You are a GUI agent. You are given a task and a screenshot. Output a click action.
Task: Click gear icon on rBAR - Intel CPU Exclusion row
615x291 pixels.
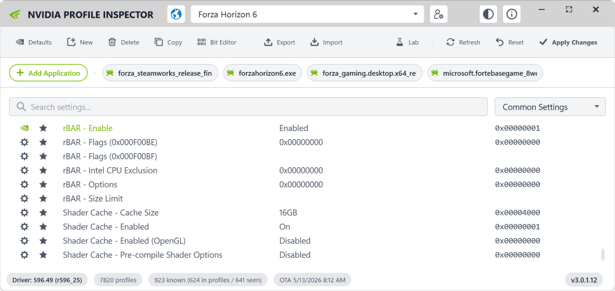25,170
